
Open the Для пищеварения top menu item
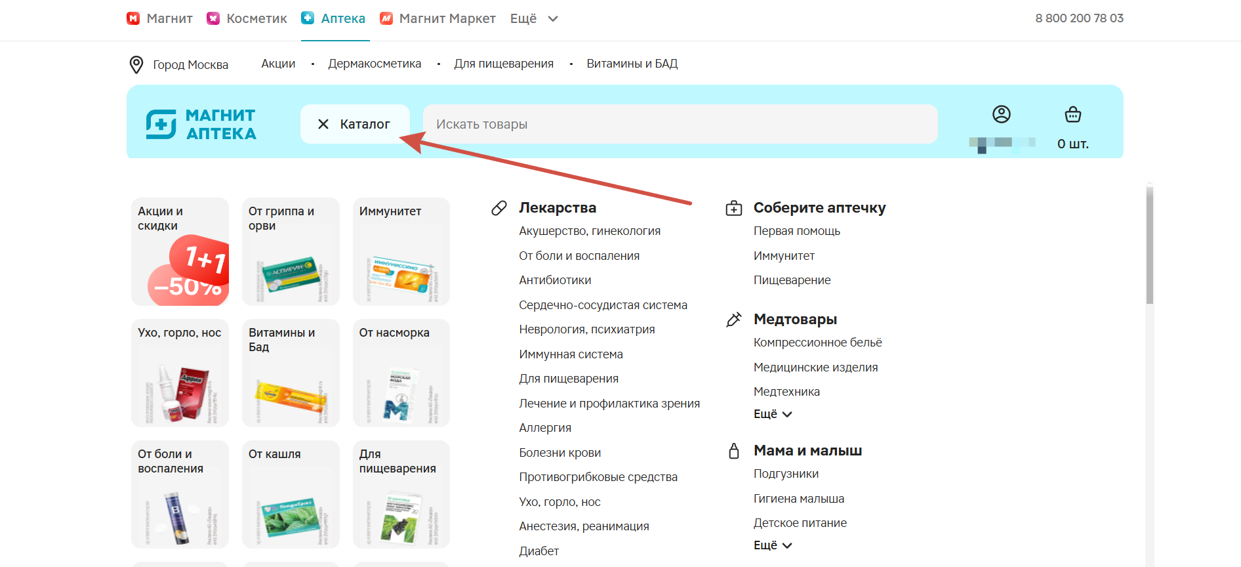tap(504, 64)
